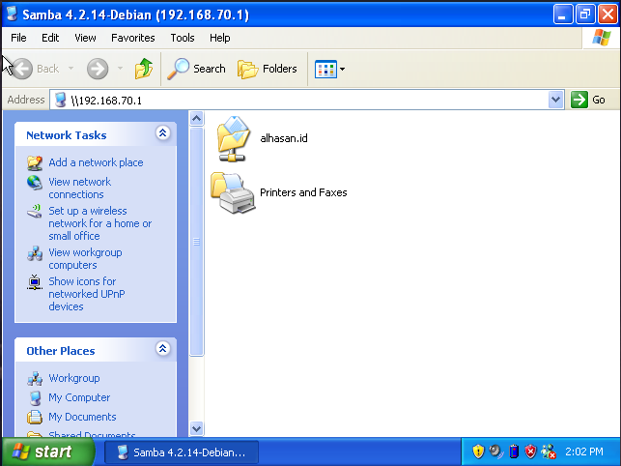This screenshot has width=621, height=466.
Task: Open the Views dropdown arrow
Action: pos(342,69)
